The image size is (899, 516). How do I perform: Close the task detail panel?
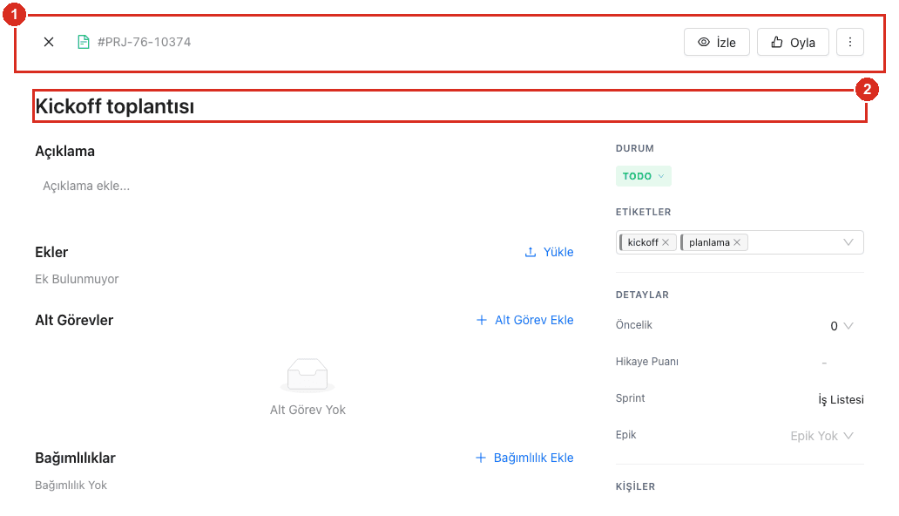(x=49, y=42)
